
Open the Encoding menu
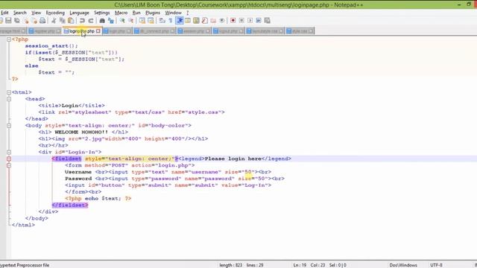(55, 13)
